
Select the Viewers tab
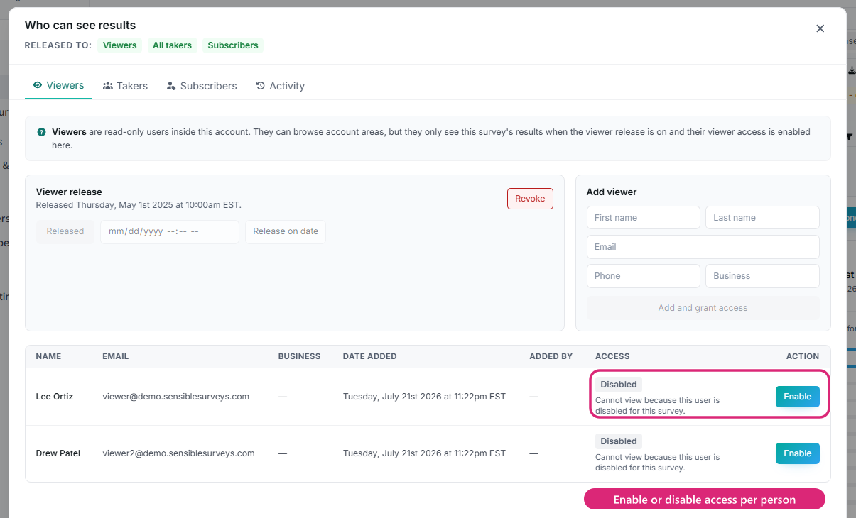[x=58, y=85]
